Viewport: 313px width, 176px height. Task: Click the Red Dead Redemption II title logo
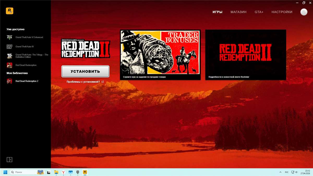point(86,48)
